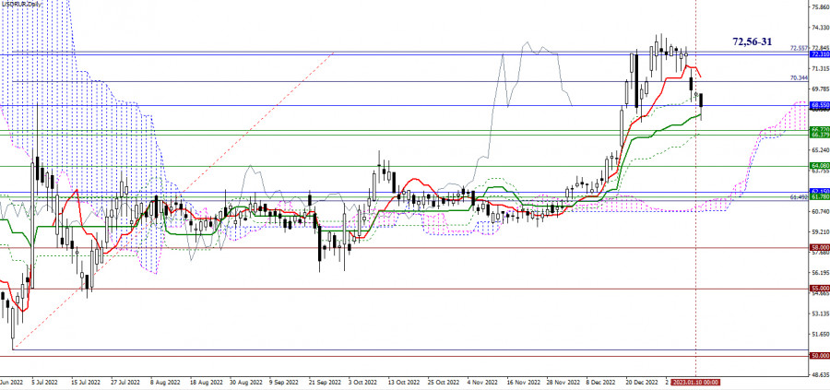Select the 21 Sep 2022 date on axis
The height and width of the screenshot is (390, 830).
327,380
